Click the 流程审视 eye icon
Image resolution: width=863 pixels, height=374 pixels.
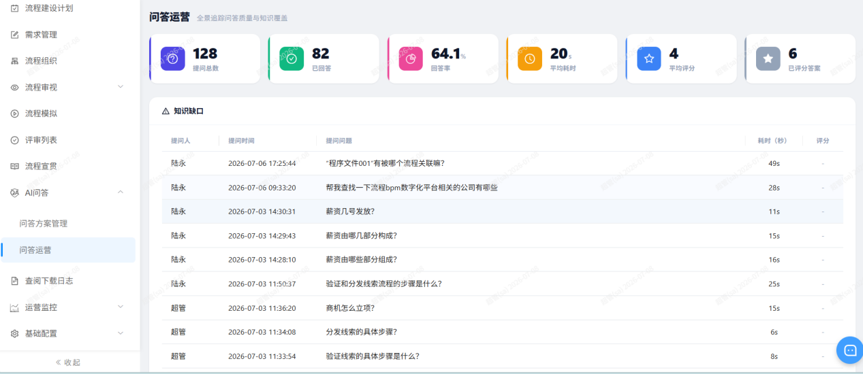click(15, 87)
